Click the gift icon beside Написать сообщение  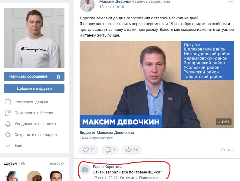click(x=58, y=76)
